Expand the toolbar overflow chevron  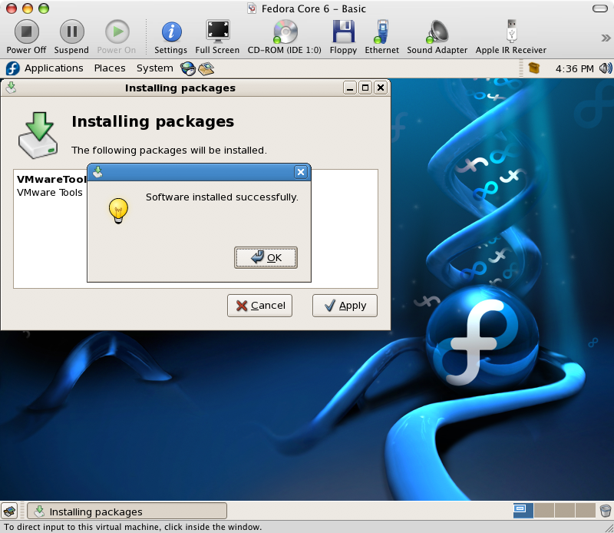606,38
